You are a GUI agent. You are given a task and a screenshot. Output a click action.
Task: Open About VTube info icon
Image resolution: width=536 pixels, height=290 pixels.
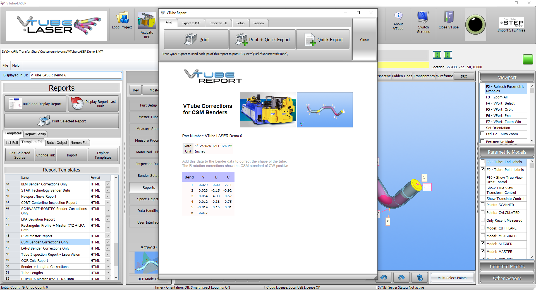tap(398, 16)
